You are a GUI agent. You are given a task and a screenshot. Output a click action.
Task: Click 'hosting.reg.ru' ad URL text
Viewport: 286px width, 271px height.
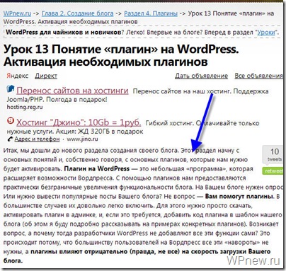25,107
